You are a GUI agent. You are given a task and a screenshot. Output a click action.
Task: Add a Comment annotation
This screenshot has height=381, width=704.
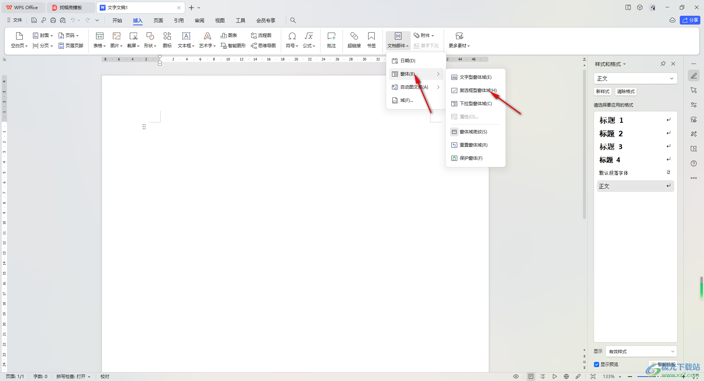point(331,40)
